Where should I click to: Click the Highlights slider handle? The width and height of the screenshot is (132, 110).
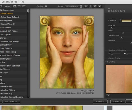point(127,54)
